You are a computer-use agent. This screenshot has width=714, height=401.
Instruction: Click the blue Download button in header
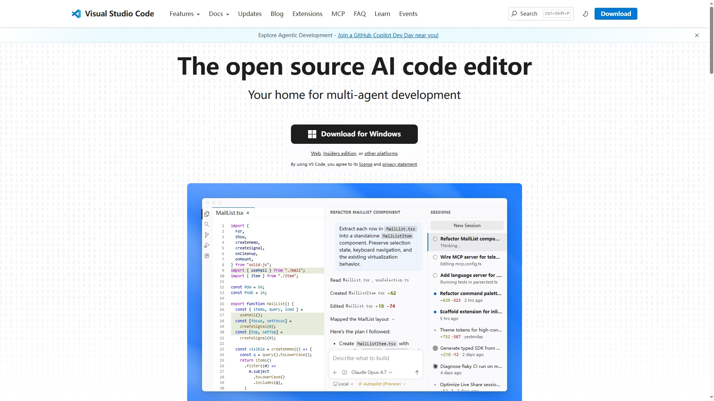616,14
